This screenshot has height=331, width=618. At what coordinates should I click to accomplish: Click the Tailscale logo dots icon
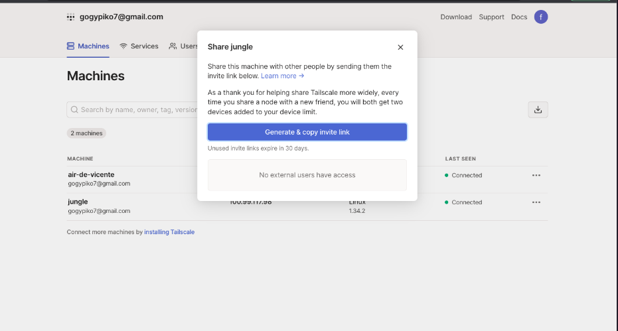pyautogui.click(x=70, y=17)
